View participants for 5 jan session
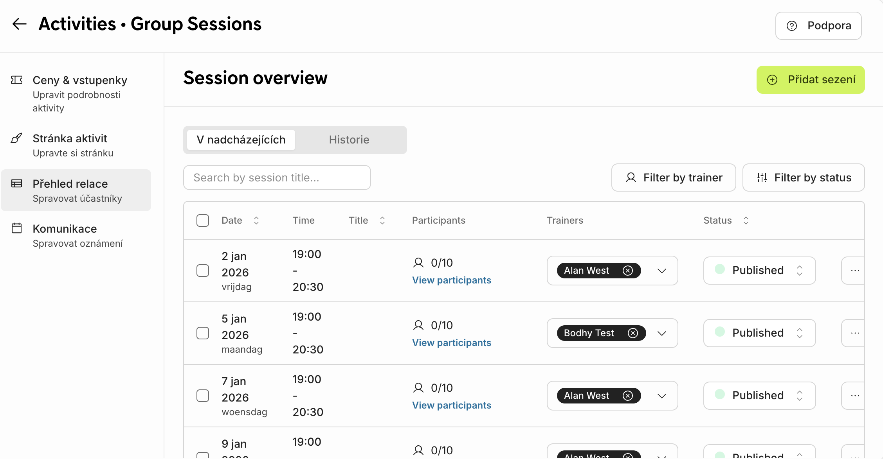 (x=452, y=343)
